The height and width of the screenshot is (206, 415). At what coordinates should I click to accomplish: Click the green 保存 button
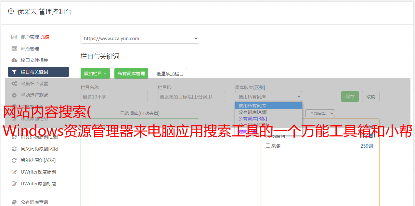coord(350,97)
